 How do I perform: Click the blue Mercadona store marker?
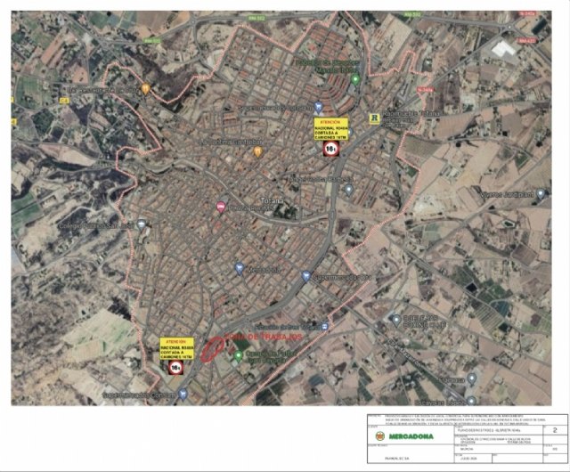239,268
